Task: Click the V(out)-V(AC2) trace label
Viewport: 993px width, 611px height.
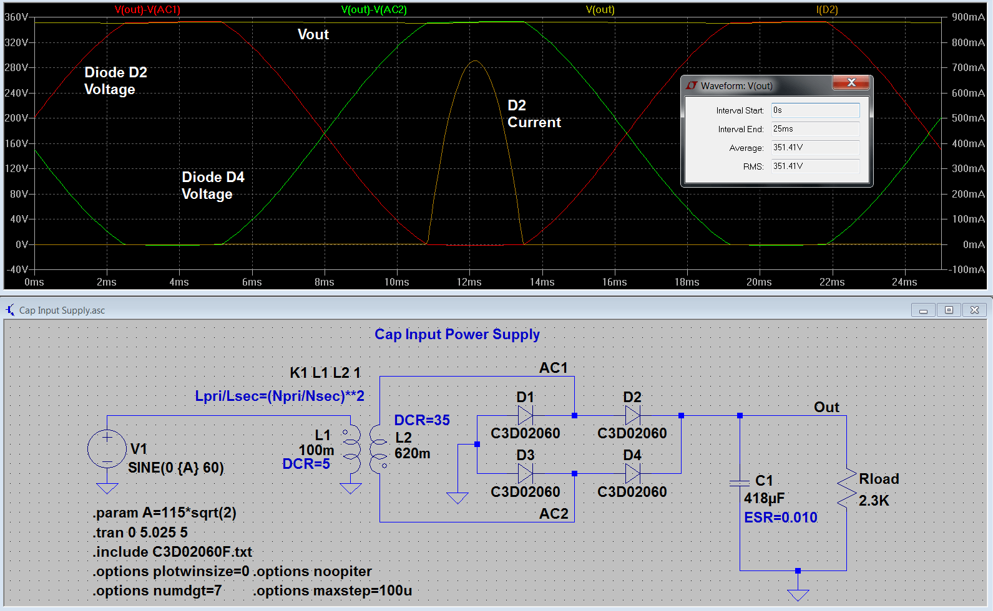Action: pos(374,9)
